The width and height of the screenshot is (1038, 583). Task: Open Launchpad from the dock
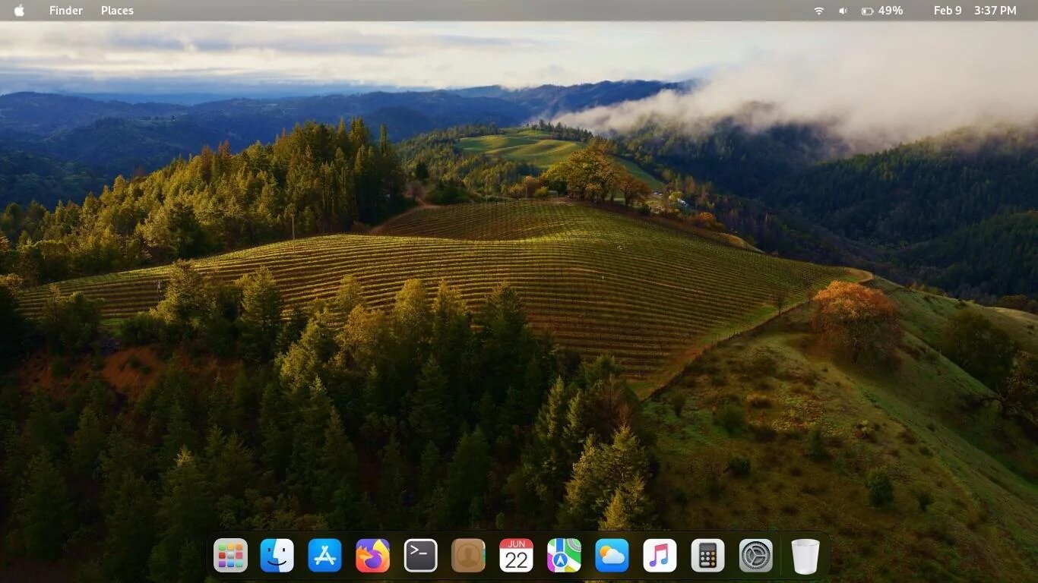[x=230, y=556]
